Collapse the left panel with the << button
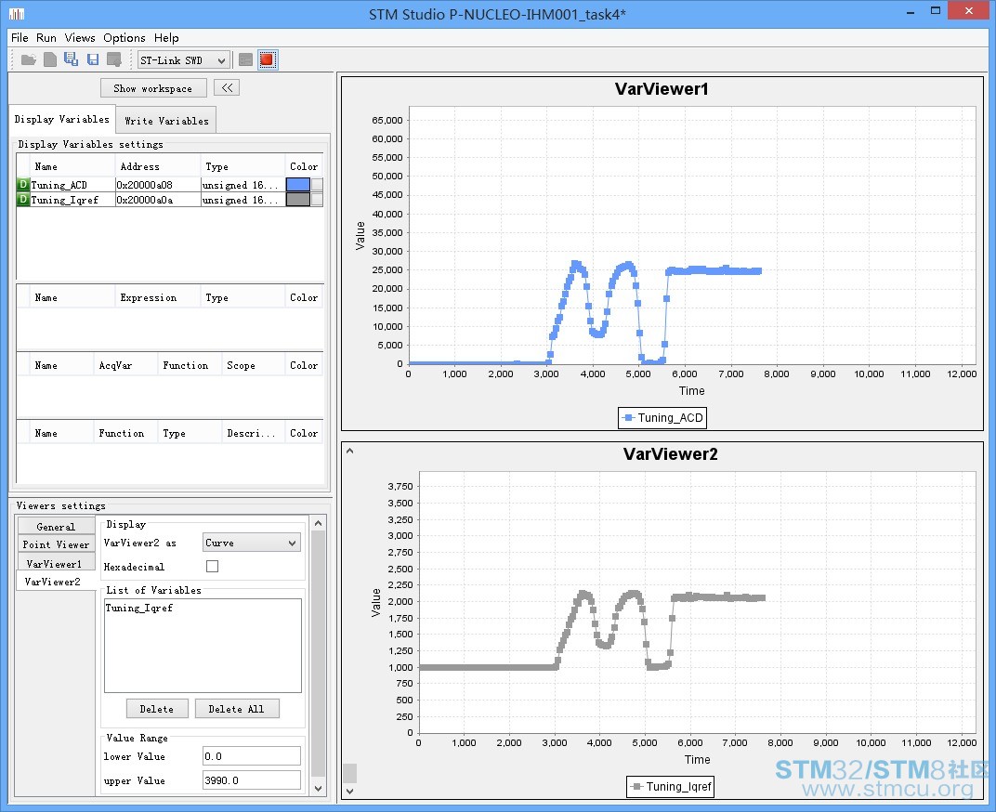 pos(227,87)
